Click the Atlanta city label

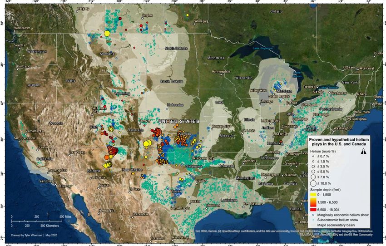pos(290,175)
